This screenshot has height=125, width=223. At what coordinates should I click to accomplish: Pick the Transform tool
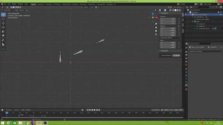pyautogui.click(x=3, y=35)
